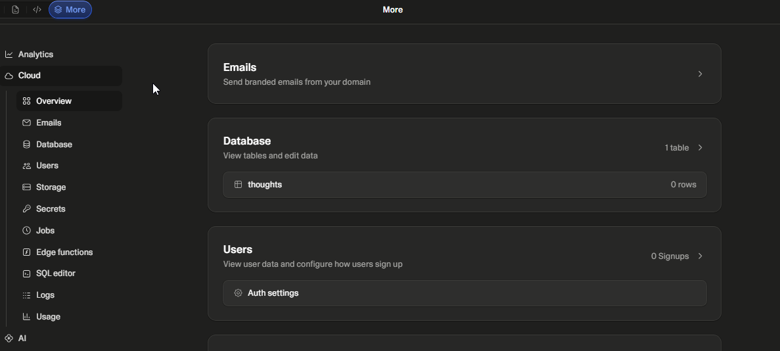
Task: Click the Usage bar chart icon
Action: pos(27,317)
